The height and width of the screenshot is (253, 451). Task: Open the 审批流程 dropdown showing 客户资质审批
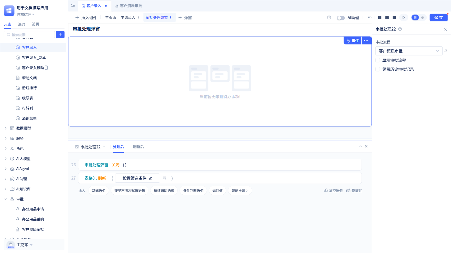(409, 51)
